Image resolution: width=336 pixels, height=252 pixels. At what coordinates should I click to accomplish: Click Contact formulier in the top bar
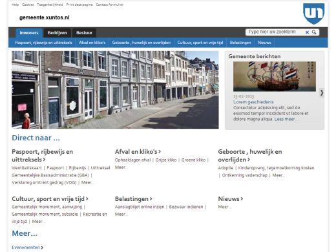point(110,5)
